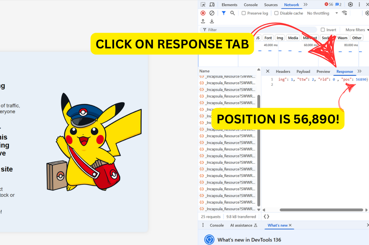Click the network Filter text field
This screenshot has height=245, width=369.
(258, 30)
